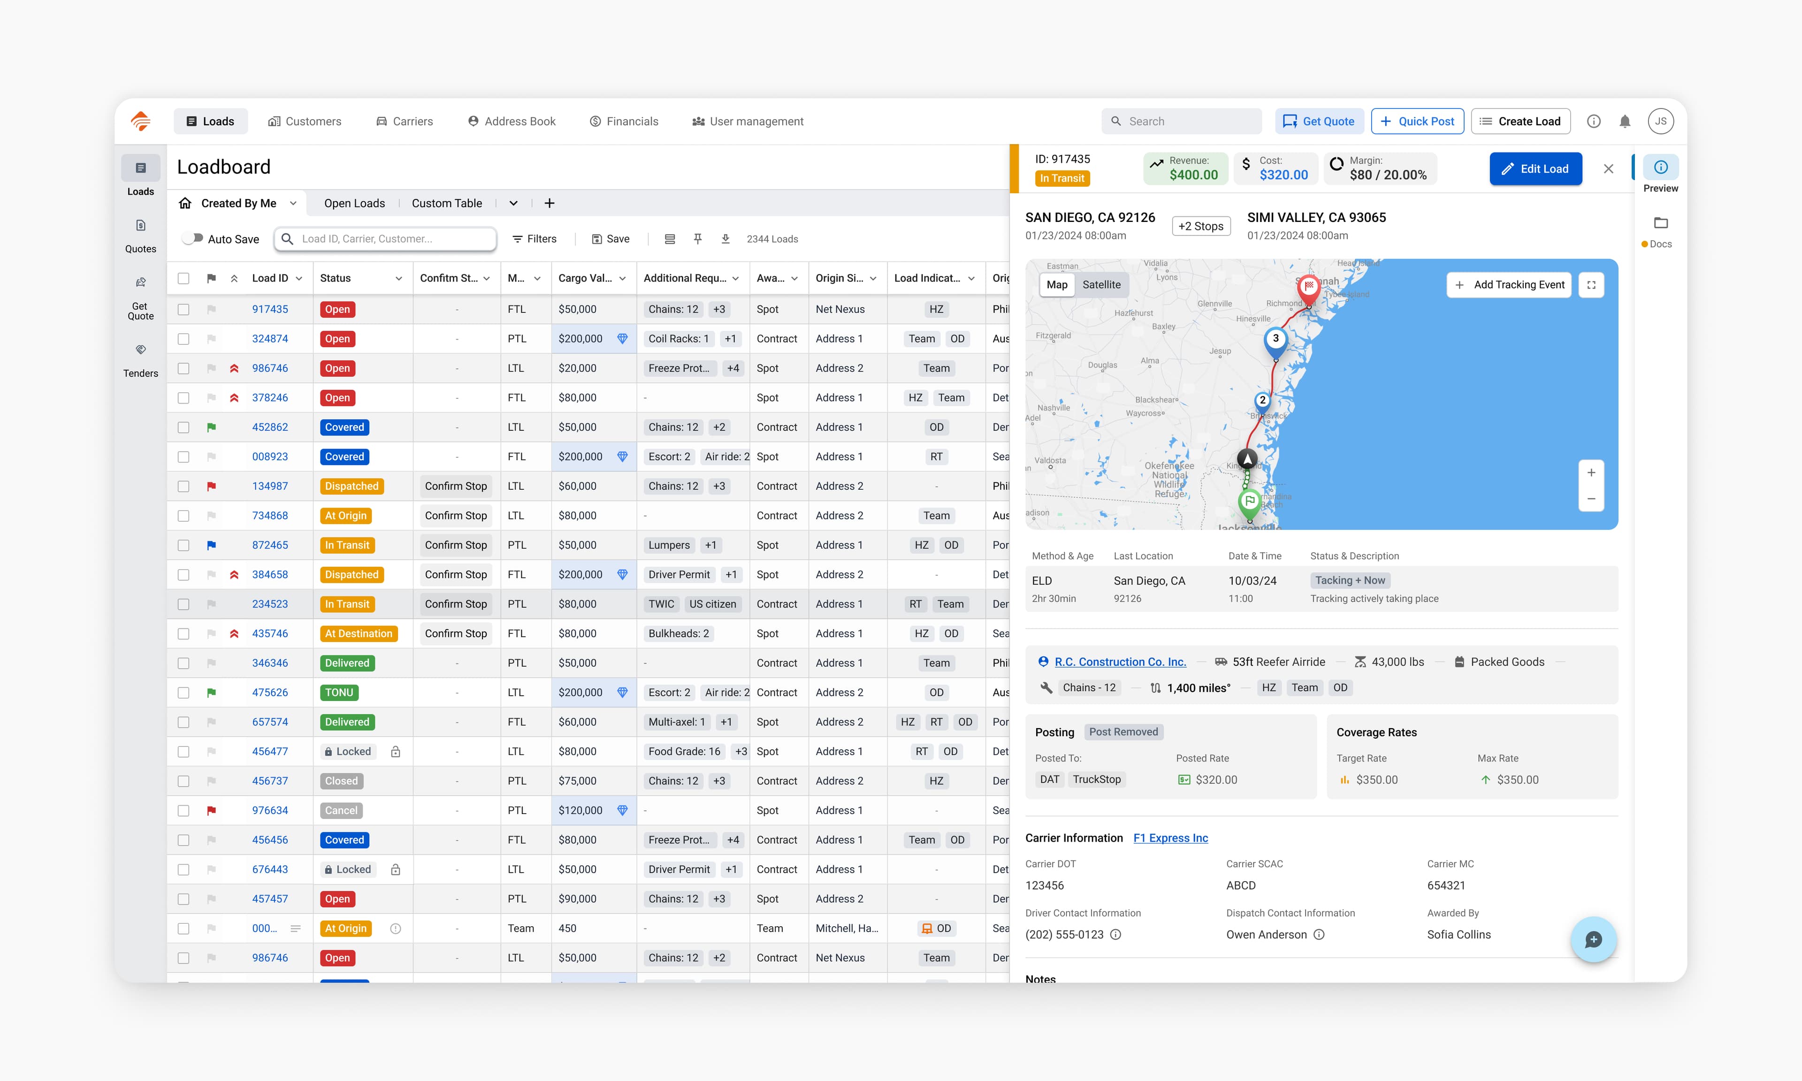Toggle the Auto Save switch
Viewport: 1802px width, 1081px height.
pyautogui.click(x=192, y=239)
